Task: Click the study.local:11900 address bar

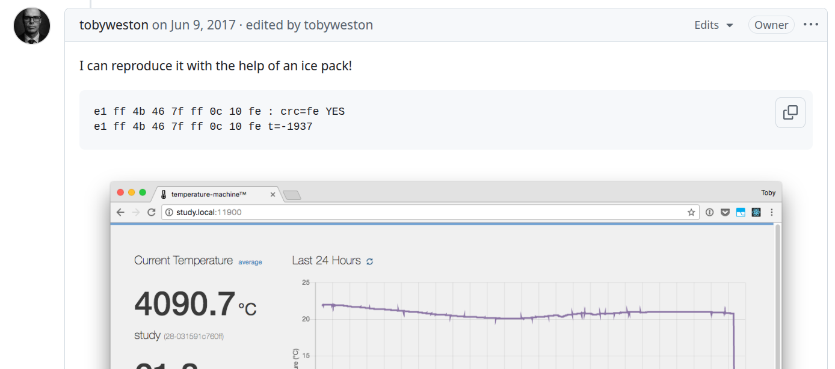Action: pos(421,212)
